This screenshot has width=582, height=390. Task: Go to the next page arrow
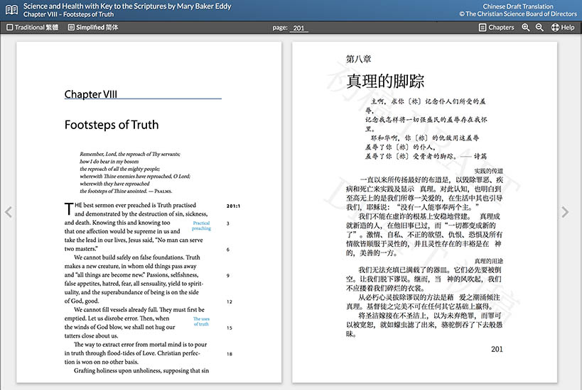[x=566, y=212]
